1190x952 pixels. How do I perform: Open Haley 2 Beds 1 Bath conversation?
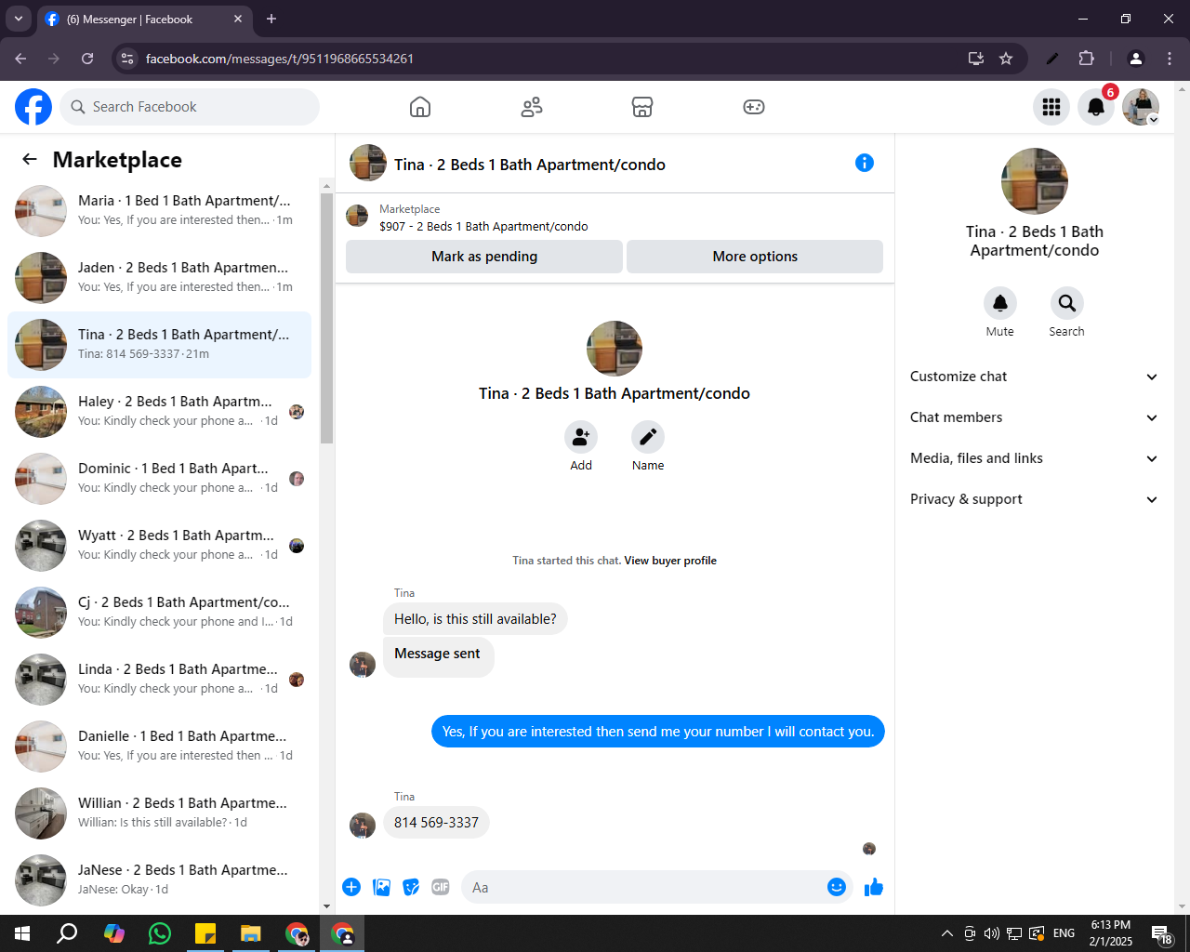coord(159,412)
